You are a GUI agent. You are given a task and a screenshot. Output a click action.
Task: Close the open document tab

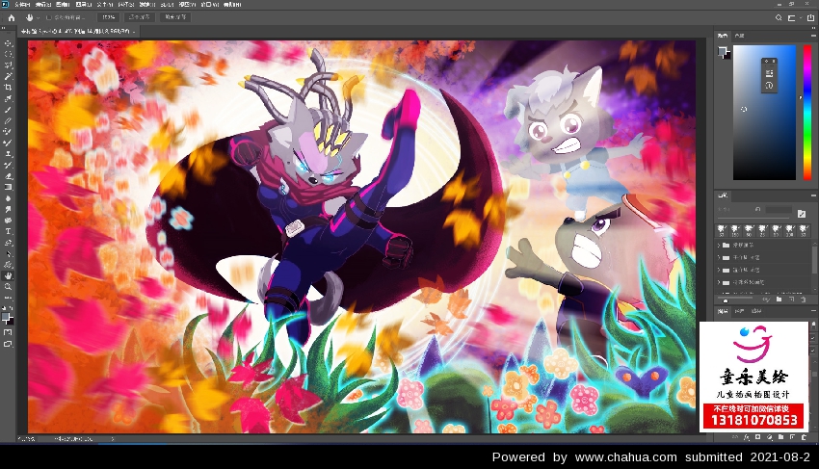[x=134, y=32]
